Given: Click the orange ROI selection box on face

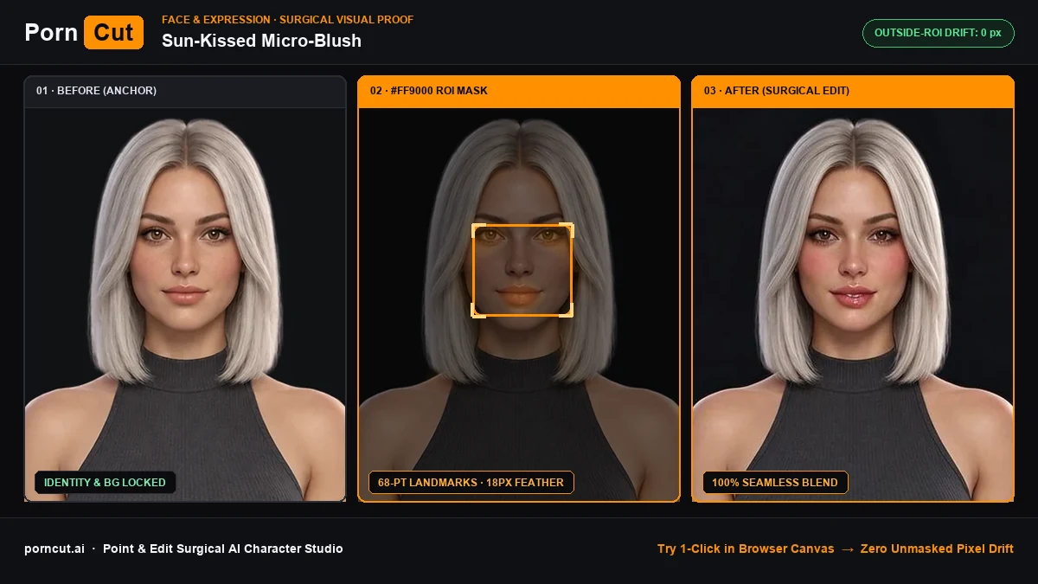Looking at the screenshot, I should (x=522, y=270).
